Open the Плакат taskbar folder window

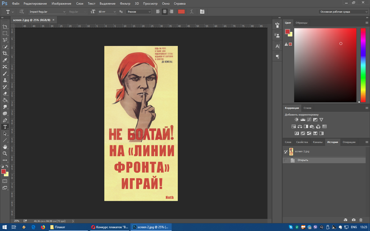point(60,227)
